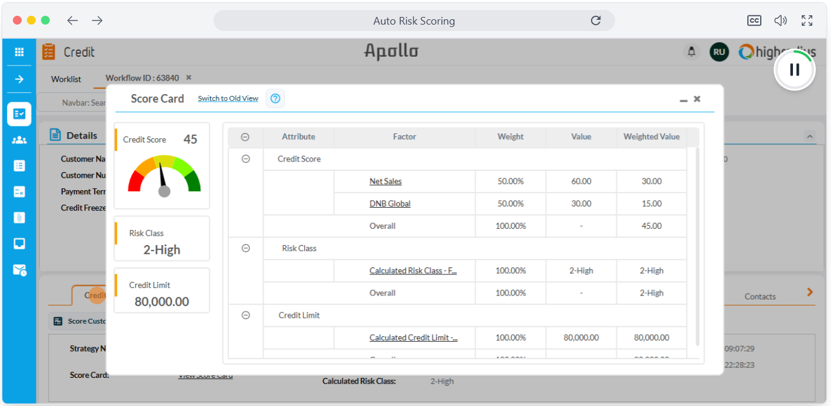Image resolution: width=831 pixels, height=406 pixels.
Task: Open the apps grid menu icon
Action: pyautogui.click(x=19, y=52)
